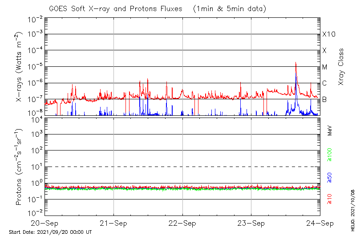Pick the 24-Sep end tick label
This screenshot has height=236, width=356.
click(x=320, y=223)
